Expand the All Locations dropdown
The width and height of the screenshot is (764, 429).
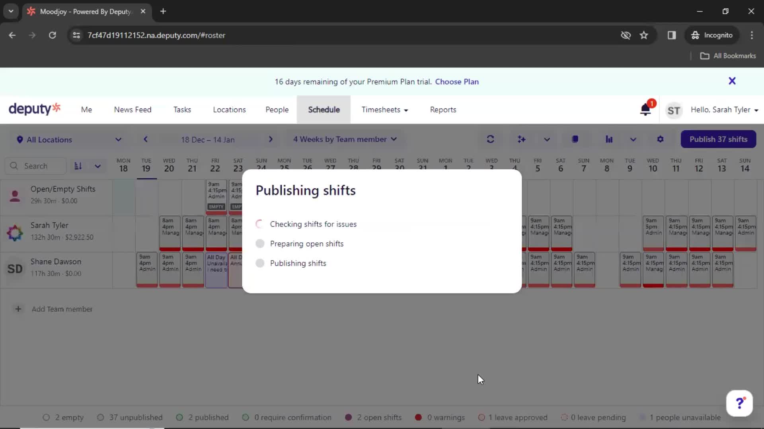click(68, 139)
